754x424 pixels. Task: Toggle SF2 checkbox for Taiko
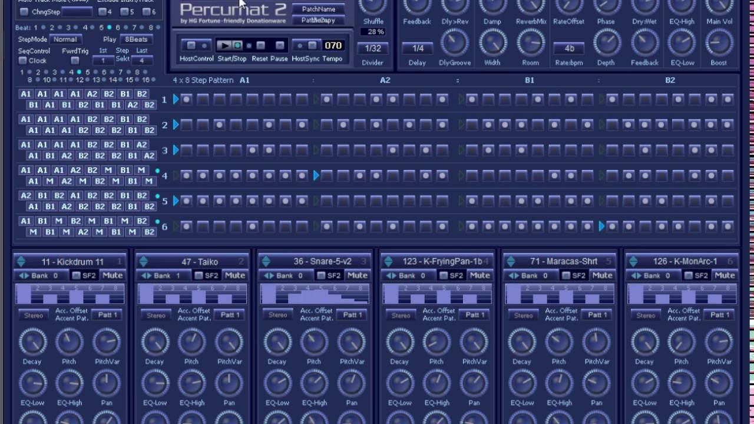[199, 275]
